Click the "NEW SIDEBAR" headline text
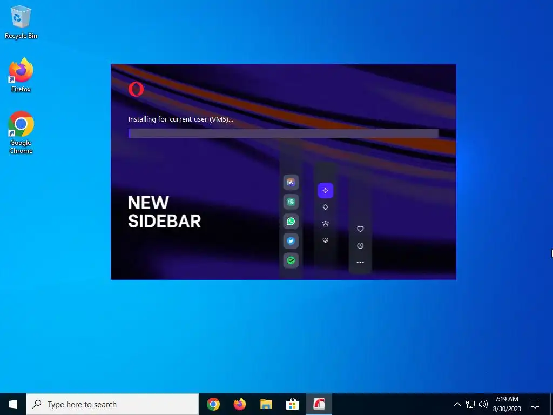 point(164,212)
